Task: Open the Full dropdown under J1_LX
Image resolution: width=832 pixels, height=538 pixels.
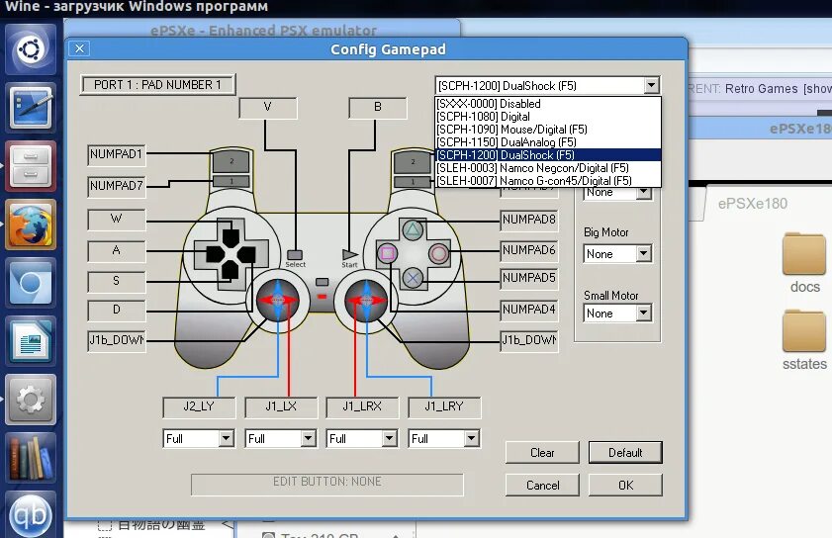Action: (309, 438)
